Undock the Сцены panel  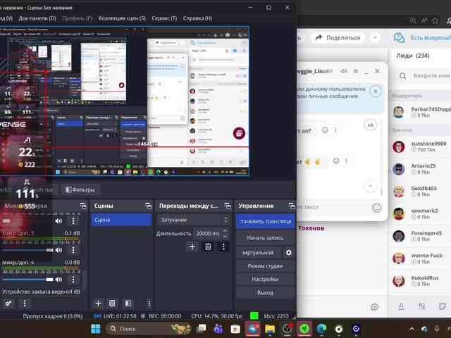[148, 206]
